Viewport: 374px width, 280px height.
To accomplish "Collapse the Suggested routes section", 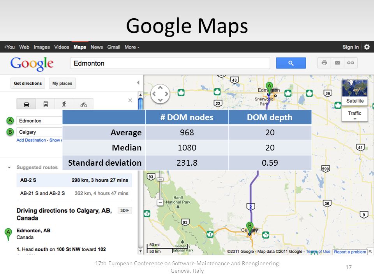I will coord(9,167).
